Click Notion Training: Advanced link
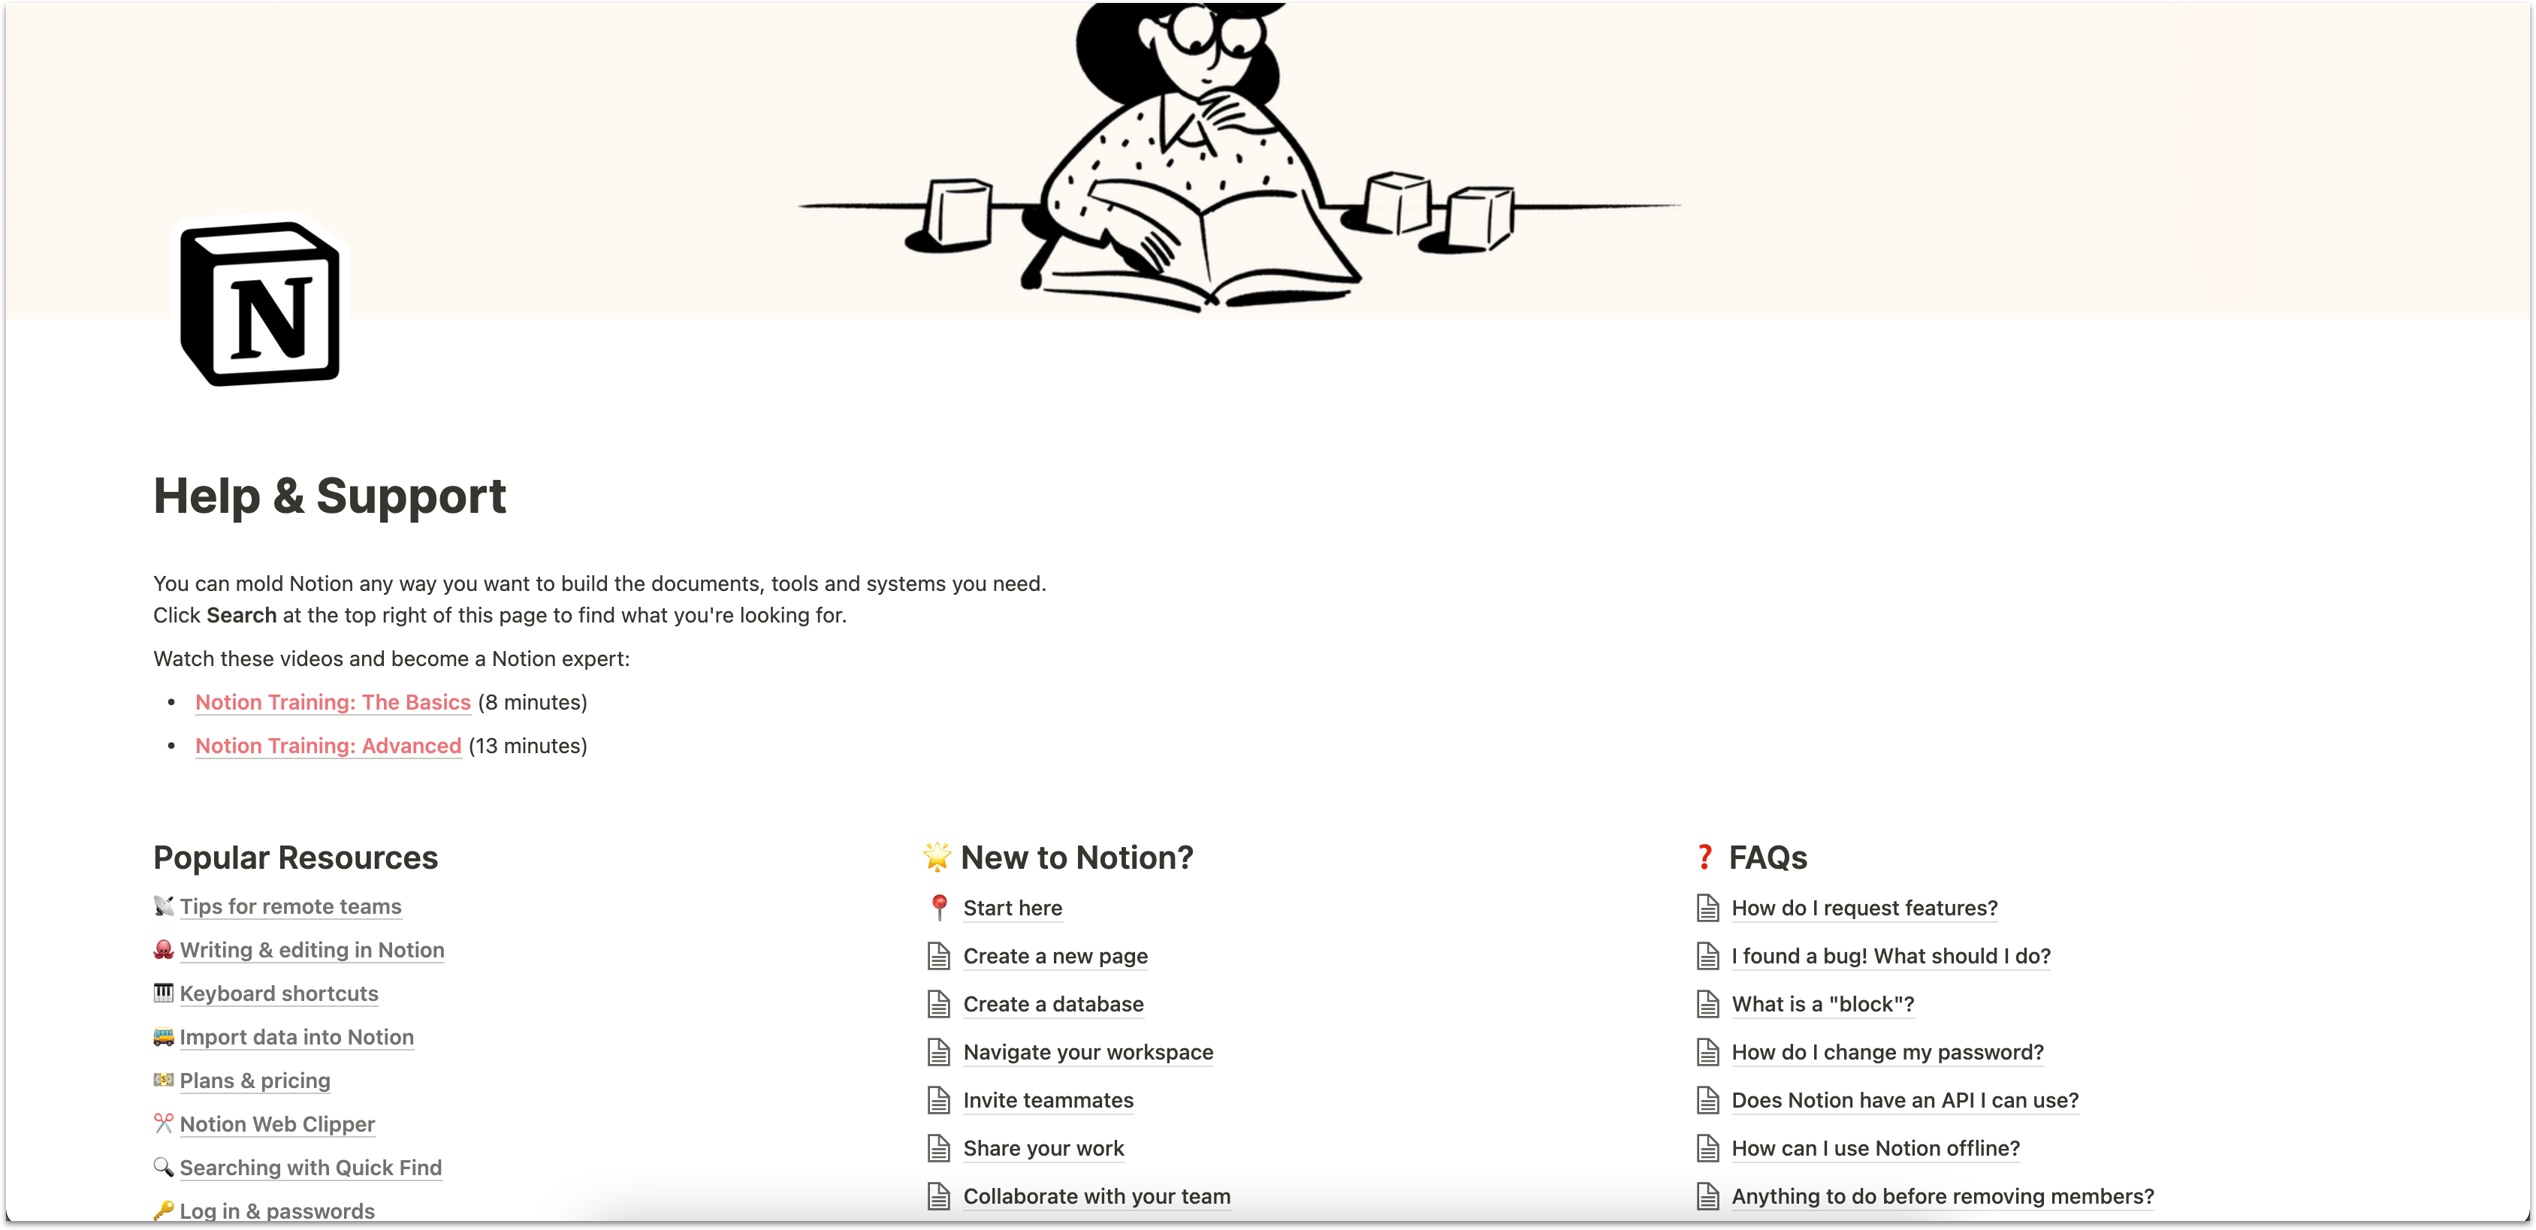Image resolution: width=2536 pixels, height=1230 pixels. click(327, 745)
